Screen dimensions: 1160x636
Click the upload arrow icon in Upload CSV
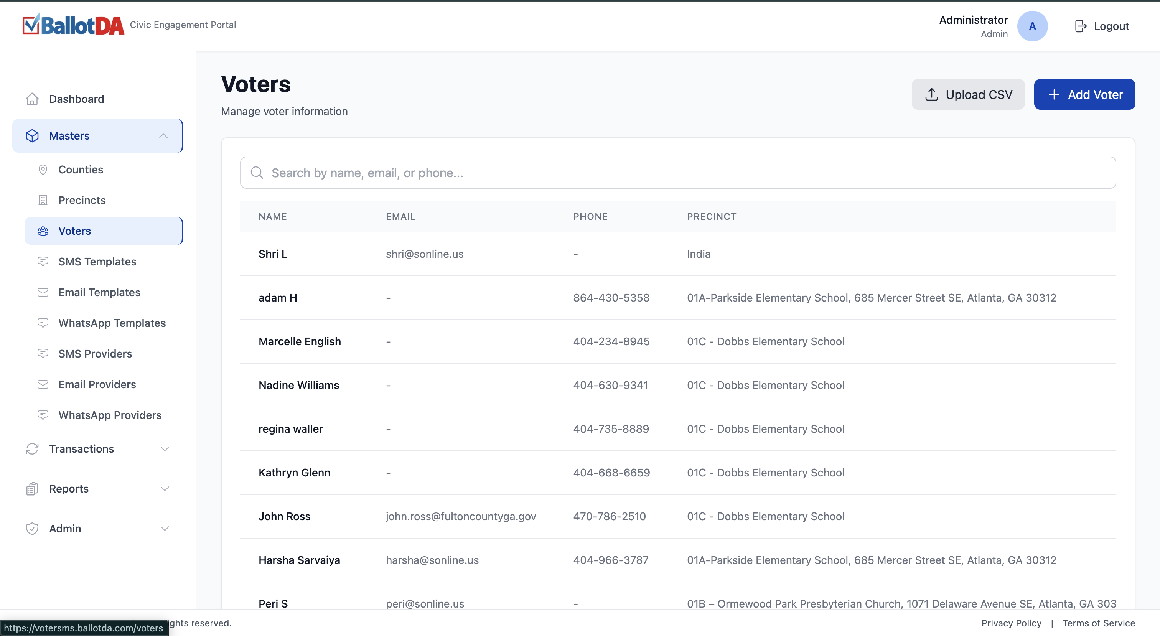pos(931,94)
